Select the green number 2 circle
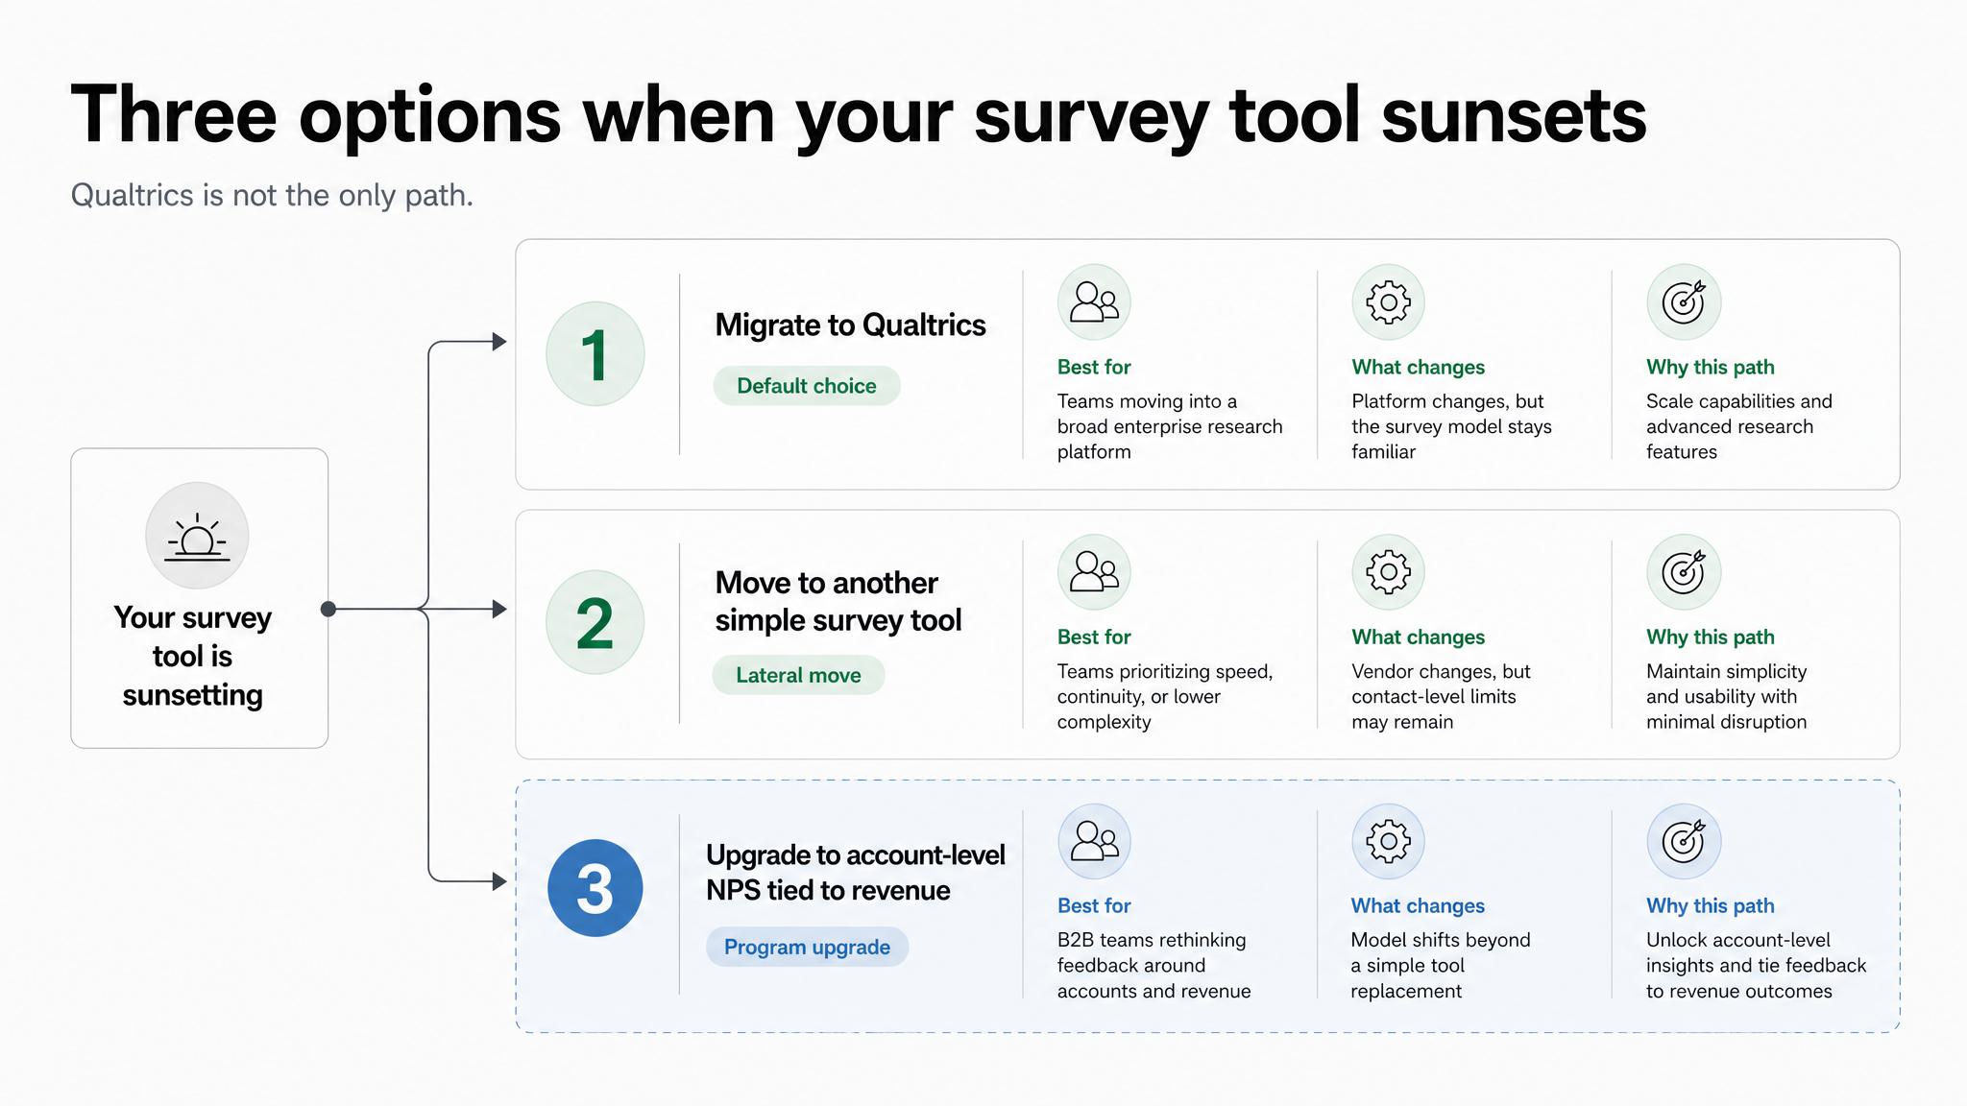1967x1106 pixels. pyautogui.click(x=595, y=622)
